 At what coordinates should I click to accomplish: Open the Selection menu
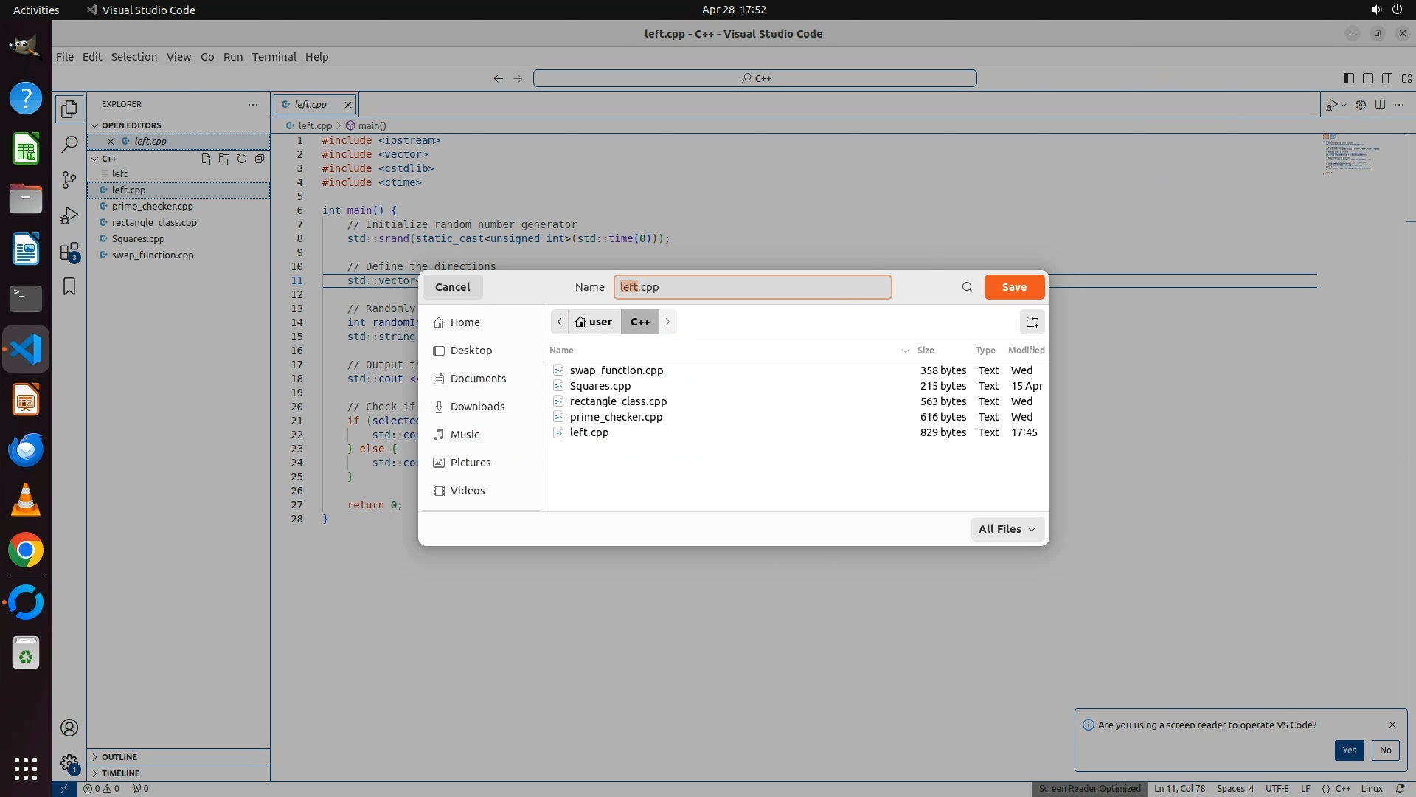(133, 57)
